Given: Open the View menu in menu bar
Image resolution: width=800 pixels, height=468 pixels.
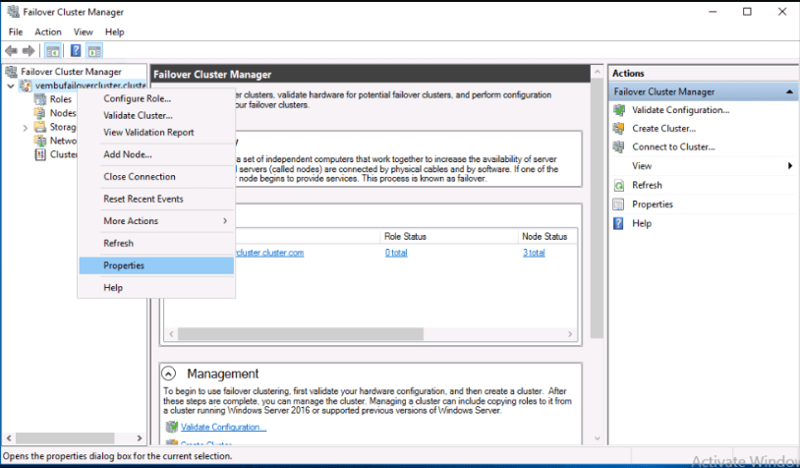Looking at the screenshot, I should click(x=84, y=31).
